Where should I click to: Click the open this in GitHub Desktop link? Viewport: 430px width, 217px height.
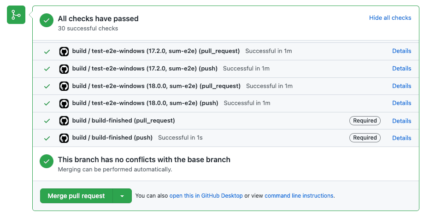(206, 196)
